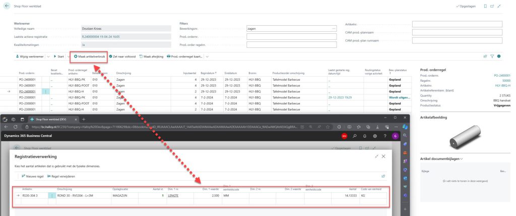The image size is (516, 216).
Task: Click Regel verwijderen in the dialog
Action: click(73, 176)
